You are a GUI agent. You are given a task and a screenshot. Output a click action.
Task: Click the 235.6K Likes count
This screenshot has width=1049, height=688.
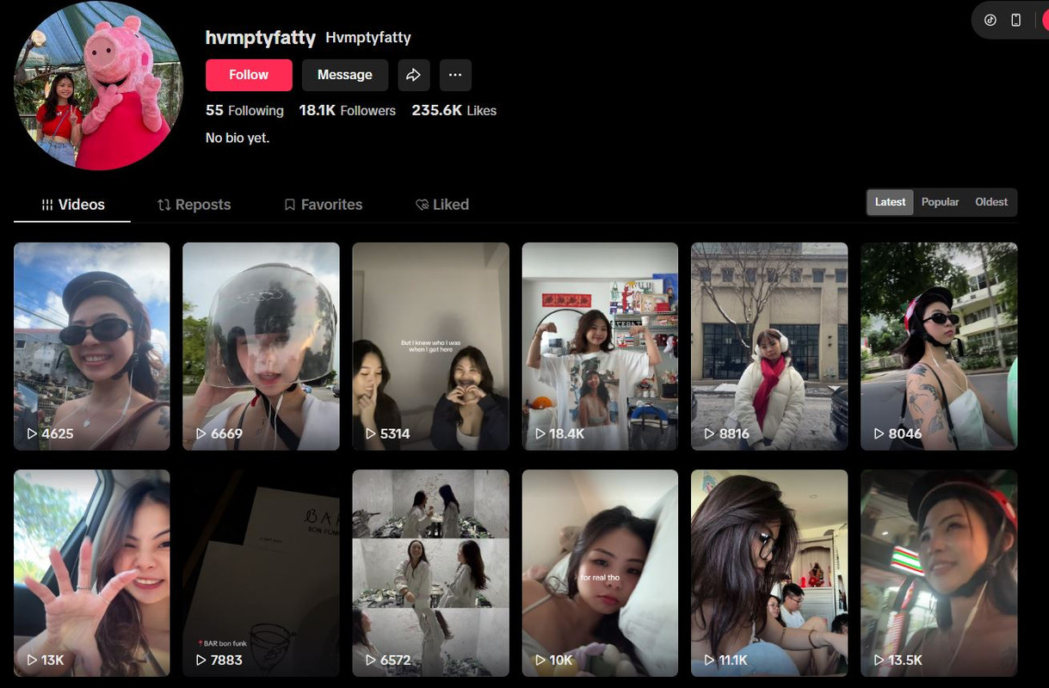[x=454, y=110]
